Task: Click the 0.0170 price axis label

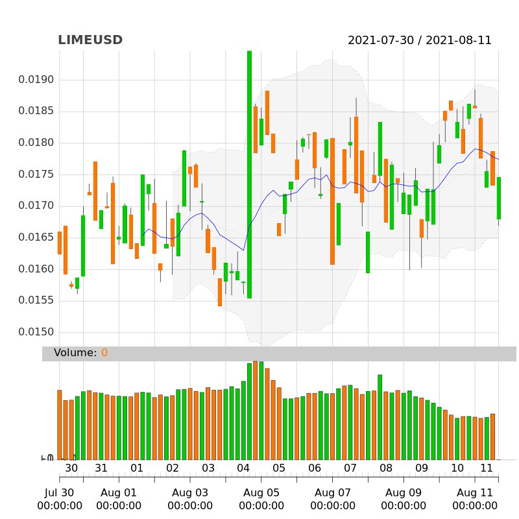Action: click(36, 206)
